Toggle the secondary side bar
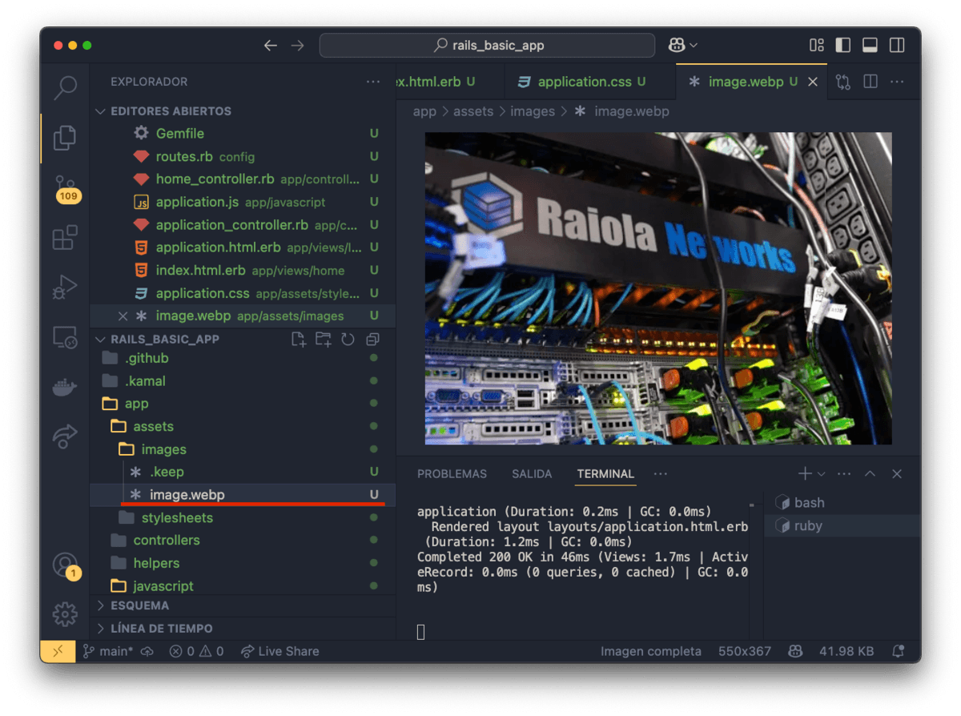The image size is (961, 716). coord(897,46)
